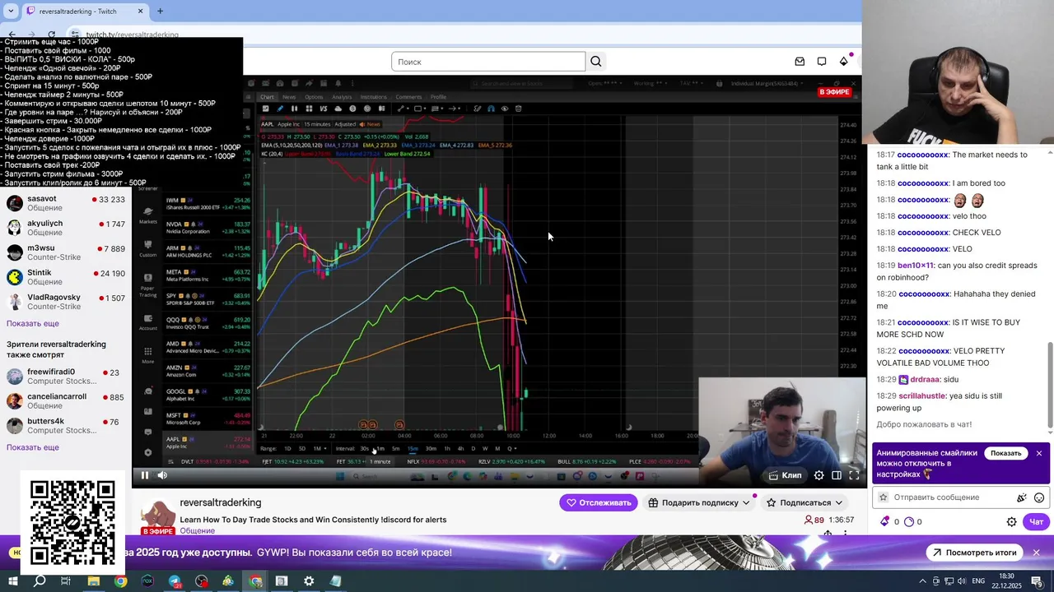
Task: Open the Settings gear on the taskbar
Action: (309, 581)
